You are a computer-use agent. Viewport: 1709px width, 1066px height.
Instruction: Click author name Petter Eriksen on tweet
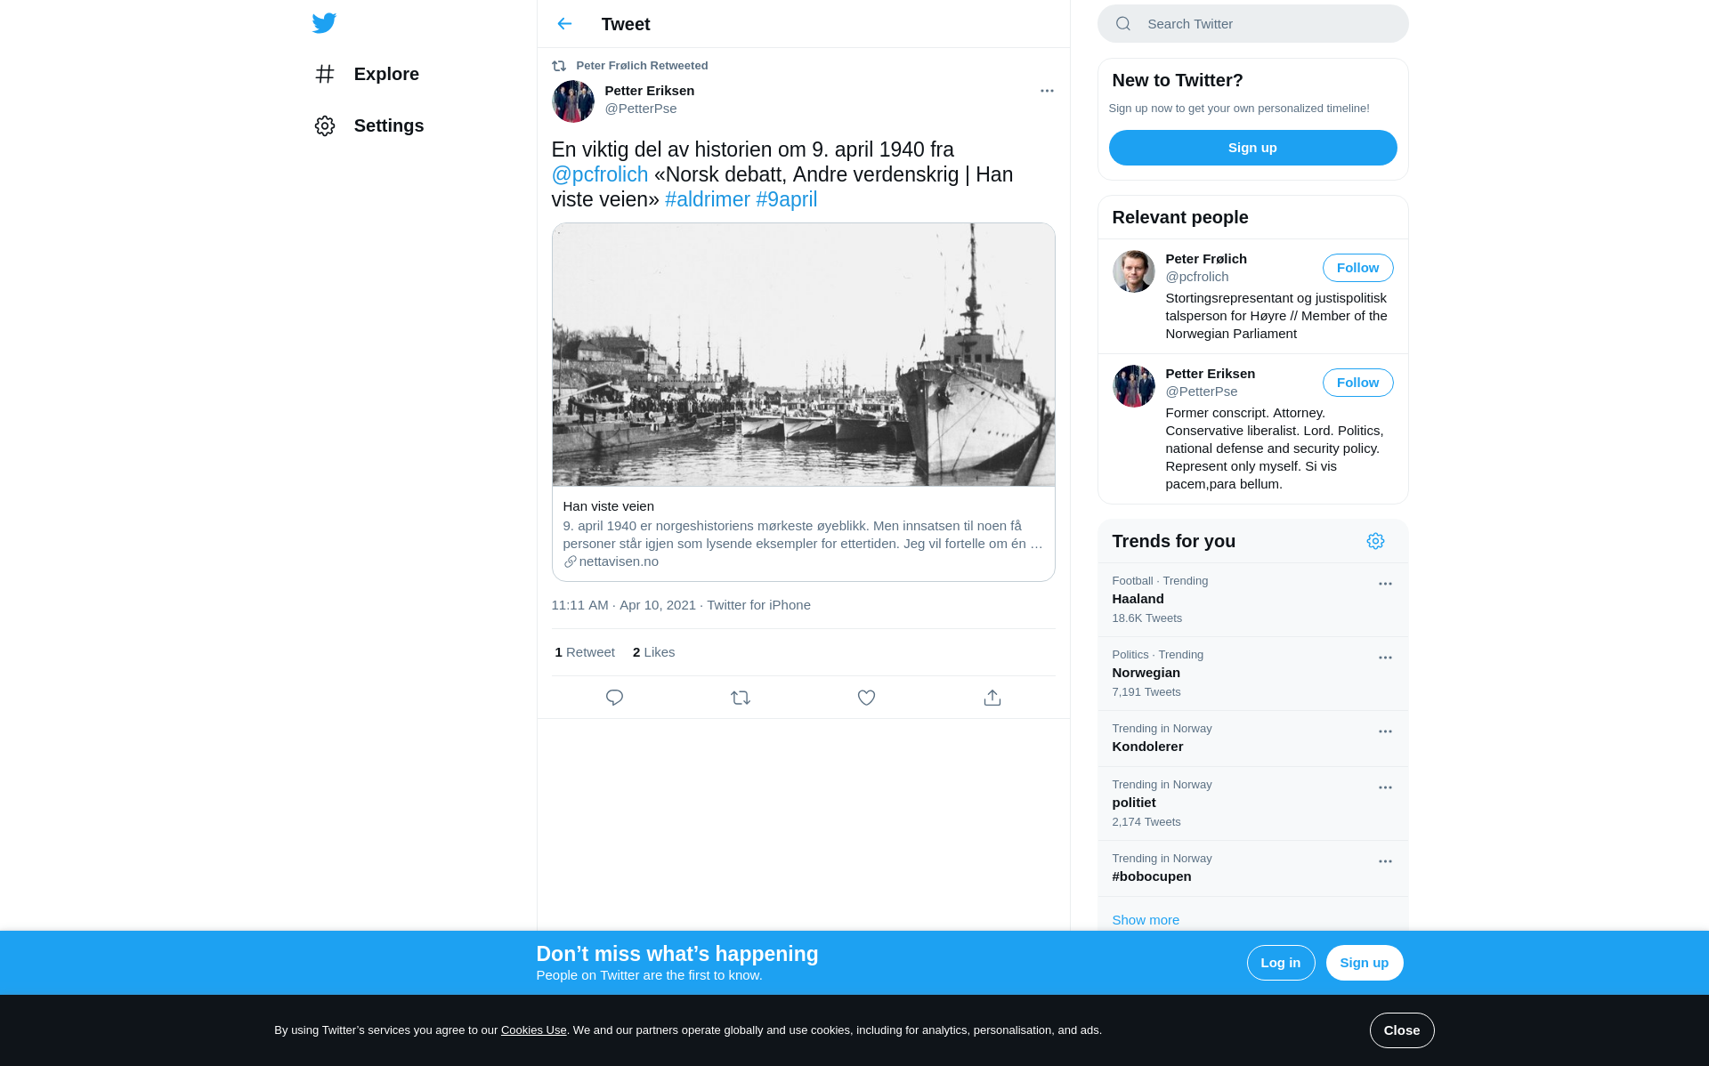650,91
